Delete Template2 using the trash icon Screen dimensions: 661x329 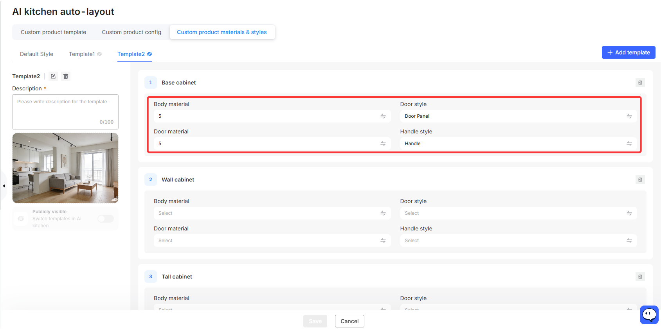click(x=66, y=76)
